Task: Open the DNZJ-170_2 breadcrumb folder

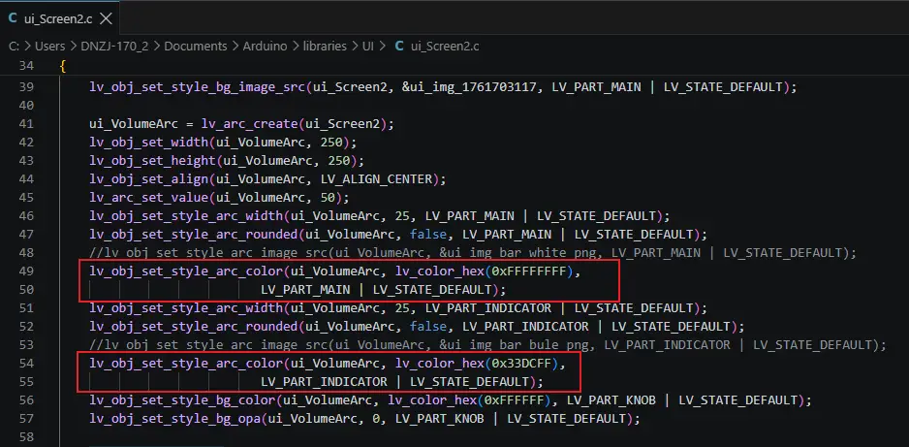Action: click(x=114, y=46)
